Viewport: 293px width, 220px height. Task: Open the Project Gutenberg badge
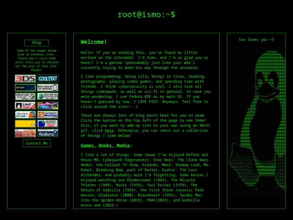point(25,133)
